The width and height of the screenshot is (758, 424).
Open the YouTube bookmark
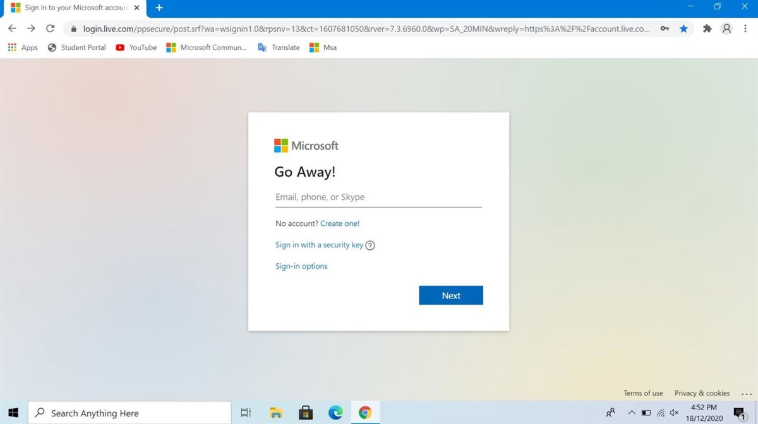pyautogui.click(x=136, y=47)
